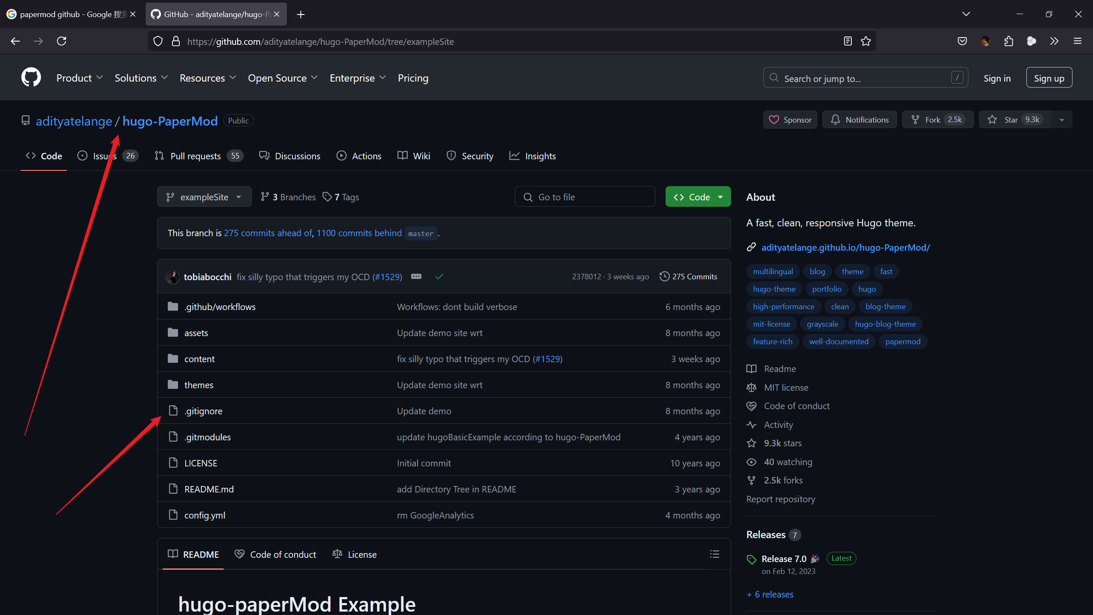
Task: Open Star lists dropdown arrow
Action: (x=1061, y=120)
